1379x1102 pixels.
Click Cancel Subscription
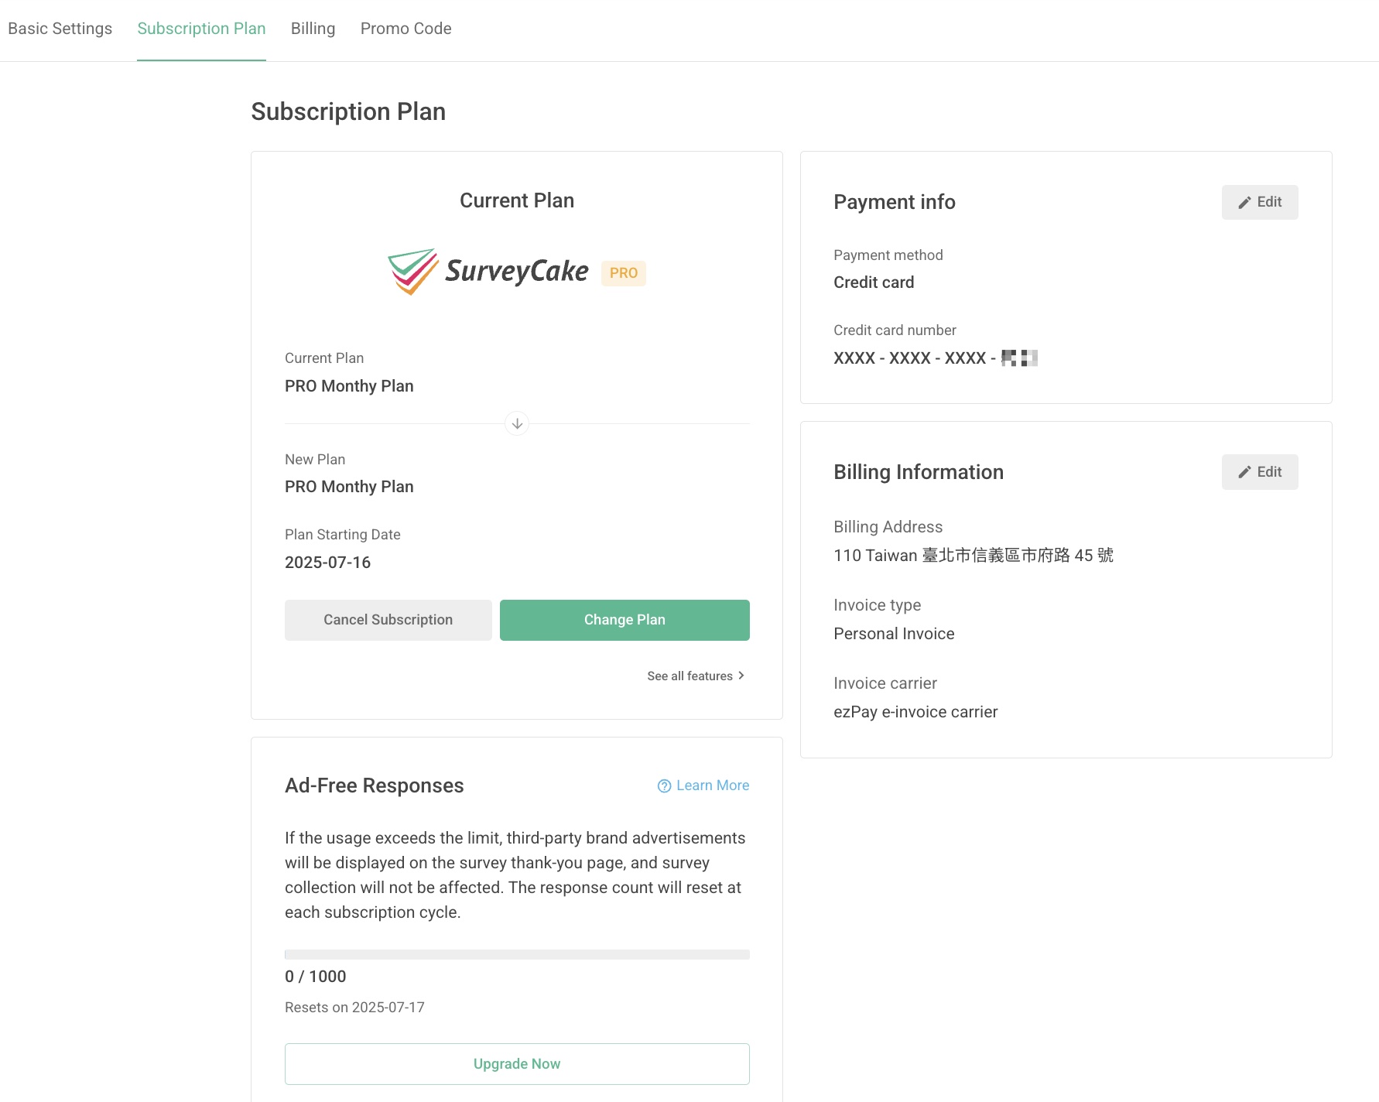(x=388, y=619)
